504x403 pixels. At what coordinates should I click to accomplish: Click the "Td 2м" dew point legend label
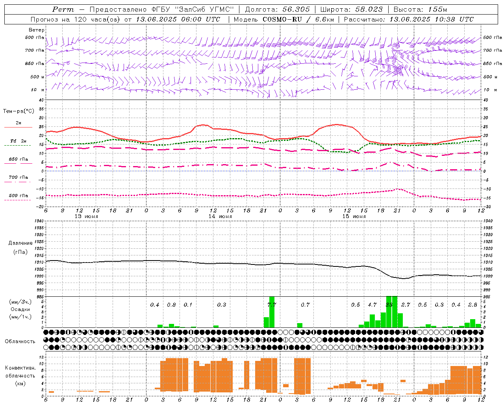pos(19,141)
